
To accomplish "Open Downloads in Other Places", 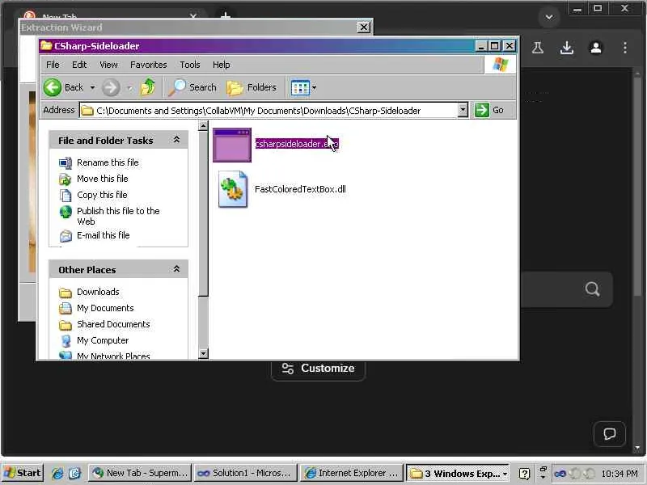I will tap(98, 292).
